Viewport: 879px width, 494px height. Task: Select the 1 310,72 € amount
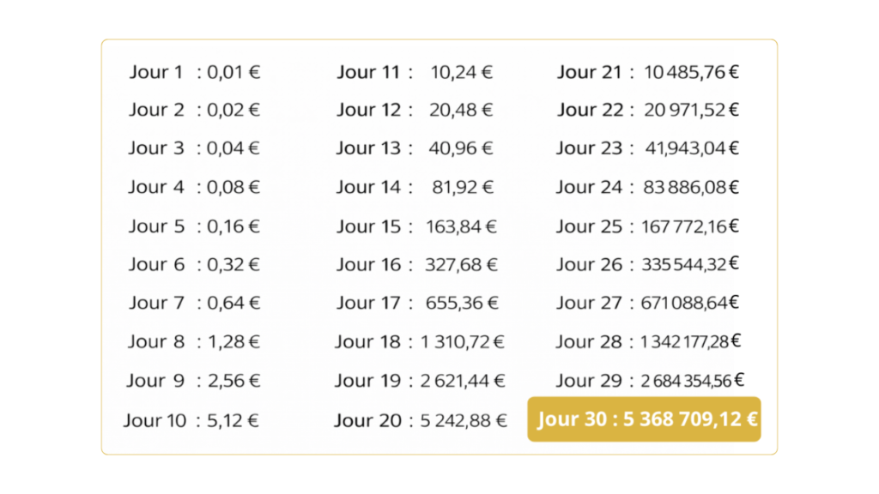[462, 341]
